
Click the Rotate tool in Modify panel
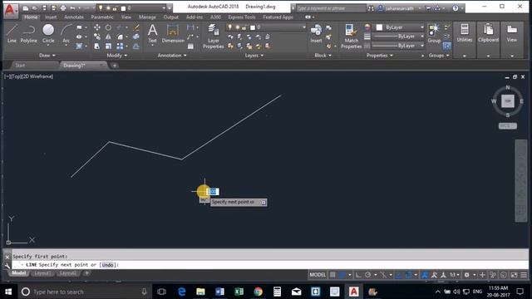108,27
